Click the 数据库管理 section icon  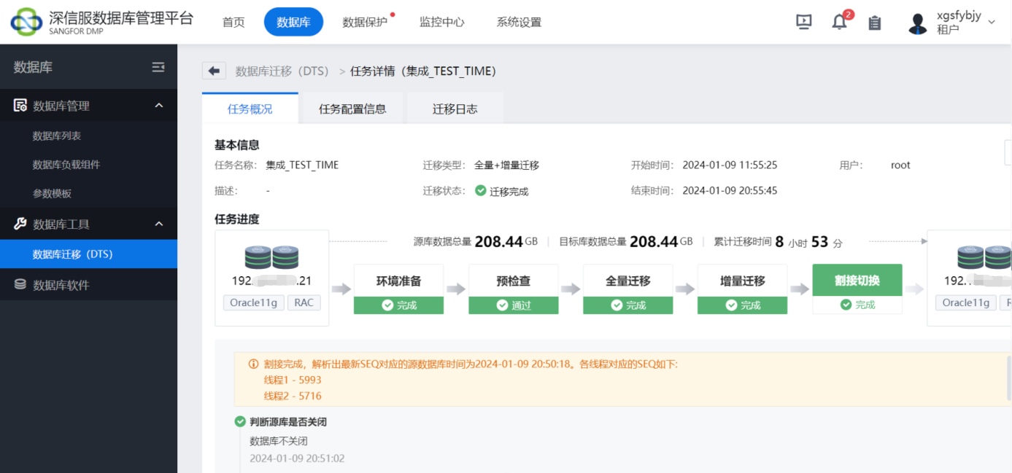click(20, 105)
